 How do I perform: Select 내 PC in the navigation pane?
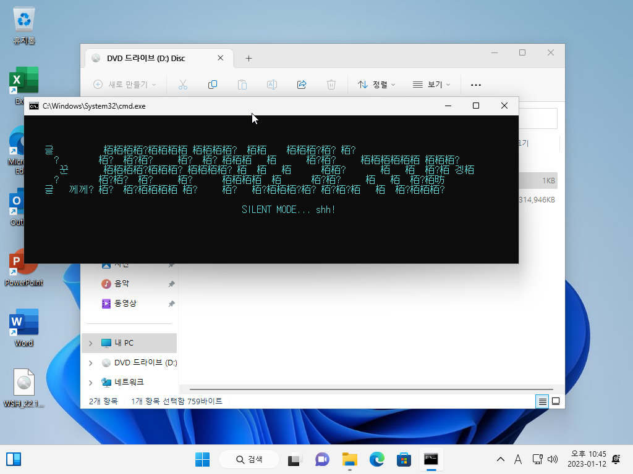[x=129, y=343]
